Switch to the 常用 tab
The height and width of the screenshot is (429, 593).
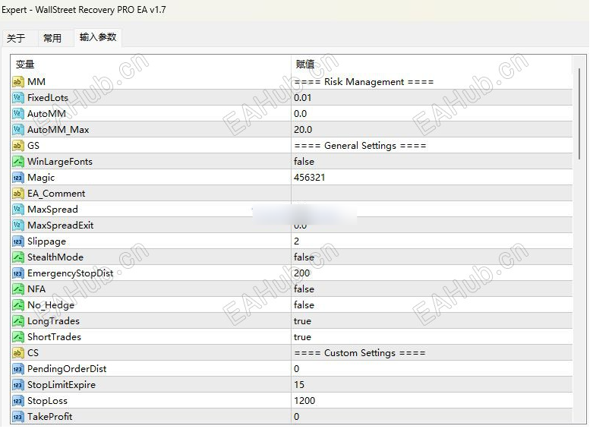click(52, 38)
